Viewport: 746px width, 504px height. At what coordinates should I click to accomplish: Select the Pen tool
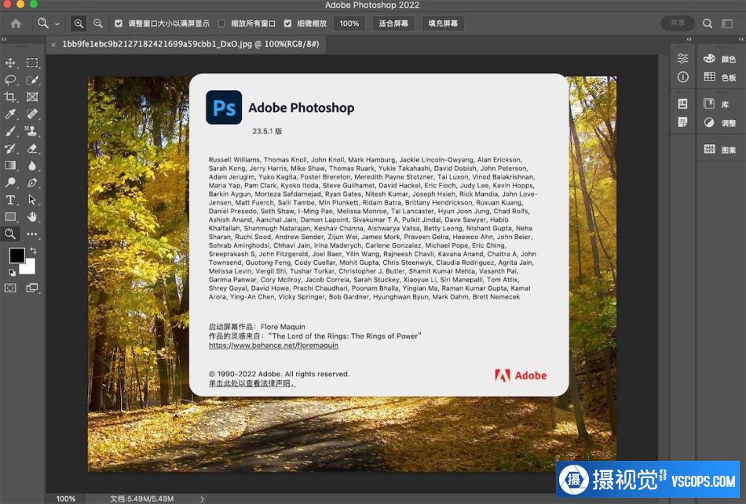[x=32, y=183]
